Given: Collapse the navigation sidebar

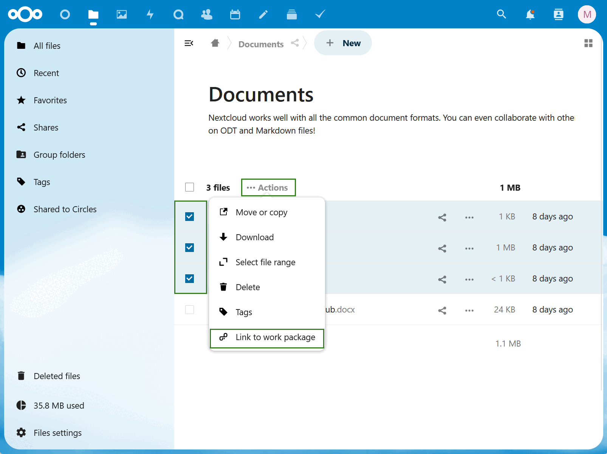Looking at the screenshot, I should click(189, 43).
